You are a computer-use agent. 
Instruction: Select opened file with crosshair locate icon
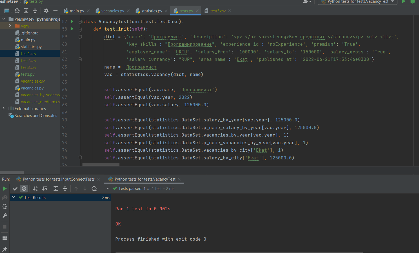coord(17,11)
